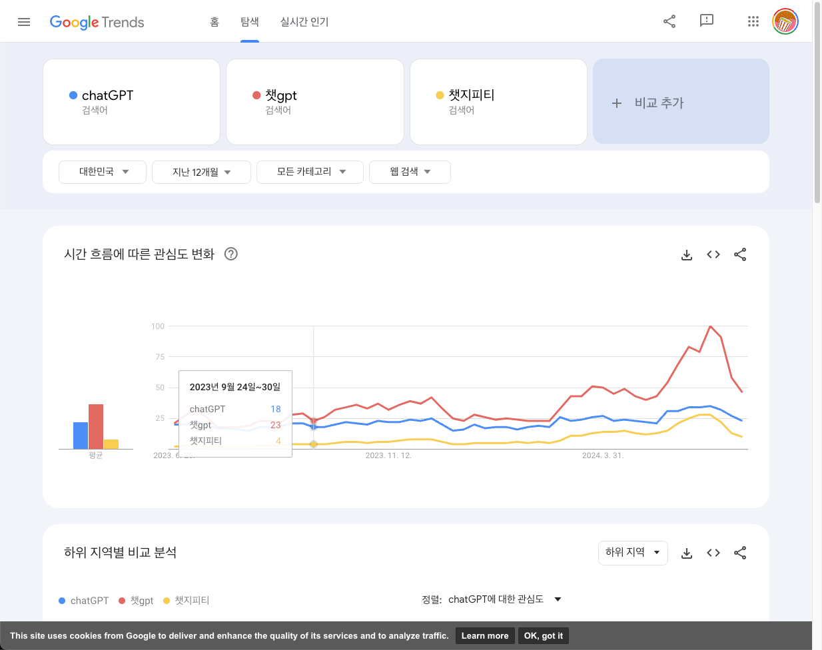Dismiss cookie notice with OK, got it
The width and height of the screenshot is (822, 650).
543,635
